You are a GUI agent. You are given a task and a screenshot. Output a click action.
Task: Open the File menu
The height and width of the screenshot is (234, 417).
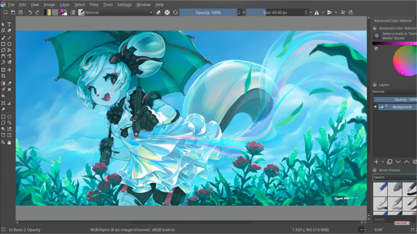coord(12,4)
